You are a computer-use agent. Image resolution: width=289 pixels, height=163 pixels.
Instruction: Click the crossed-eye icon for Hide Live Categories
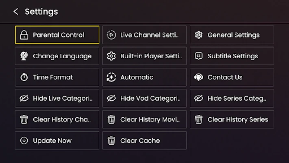coord(24,98)
